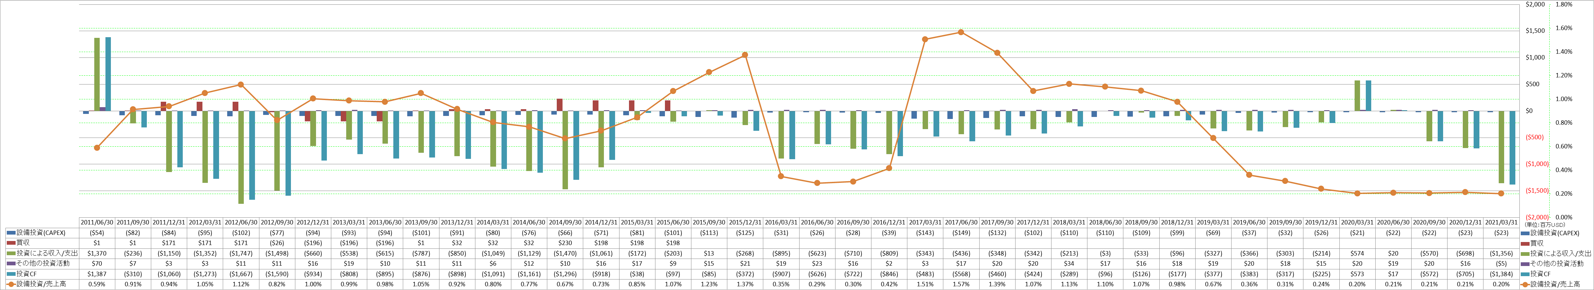Click the $573 投資CF cell

(x=1357, y=274)
